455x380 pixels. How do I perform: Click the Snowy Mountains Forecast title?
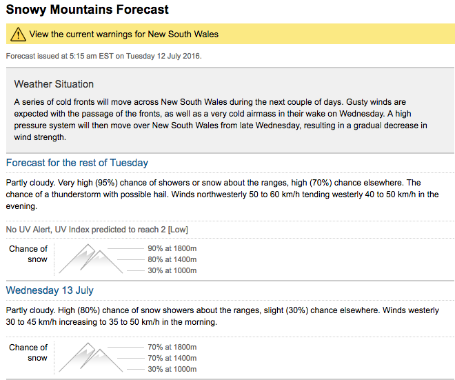click(x=87, y=10)
